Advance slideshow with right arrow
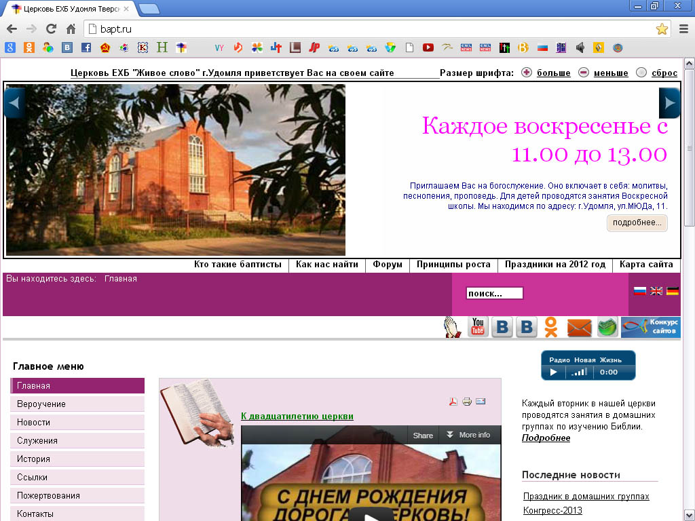 point(669,103)
